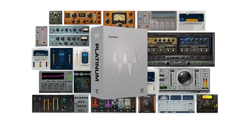Click the green level meters in the purple-curve plugin
The image size is (250, 125).
[x=70, y=76]
